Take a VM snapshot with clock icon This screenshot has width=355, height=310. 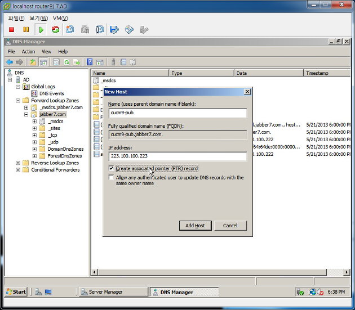(x=70, y=30)
